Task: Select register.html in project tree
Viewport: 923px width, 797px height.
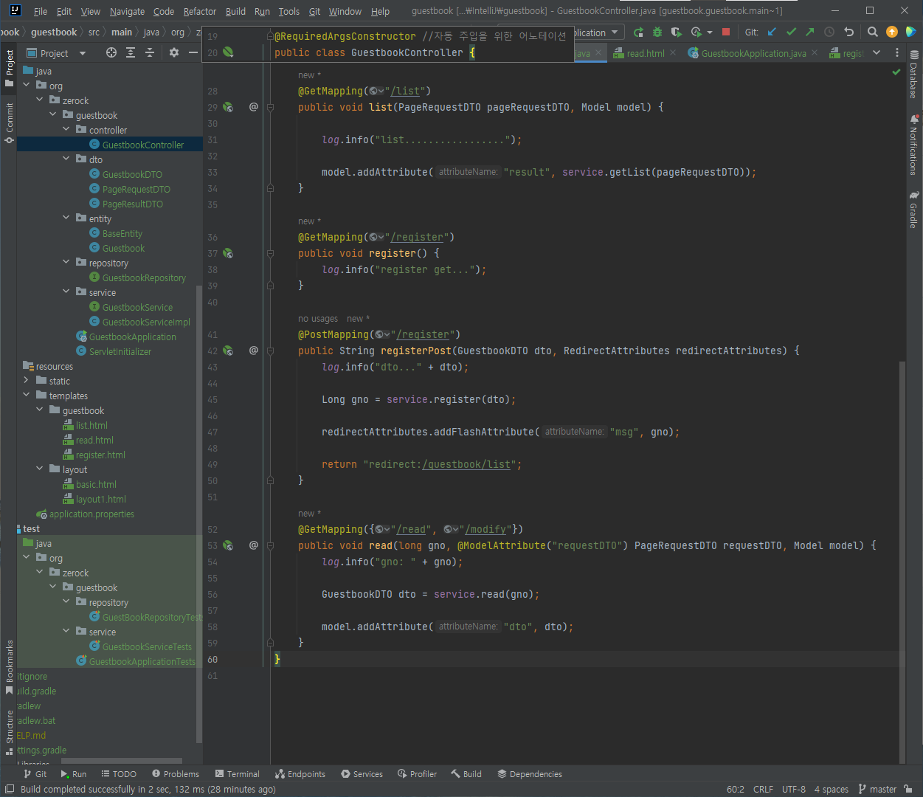Action: click(100, 455)
